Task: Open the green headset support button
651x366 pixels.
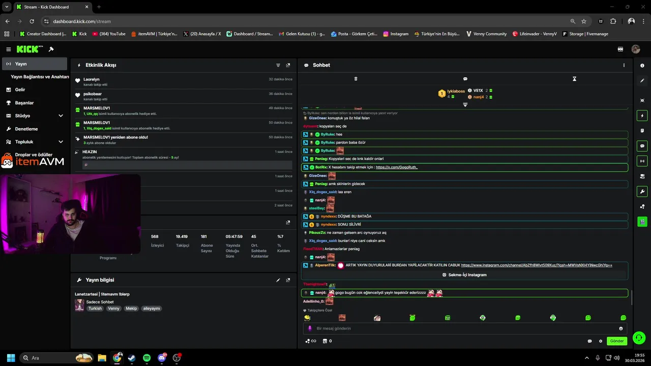Action: (x=639, y=338)
